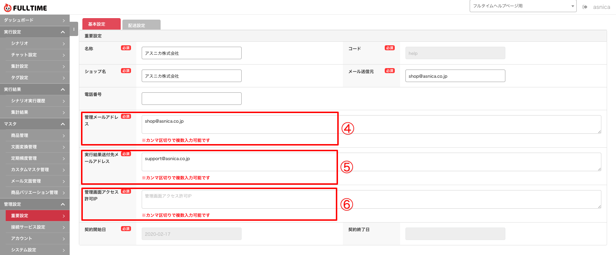
Task: Open 接続サービス設定 in the sidebar
Action: point(37,227)
